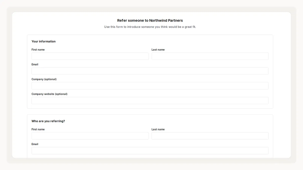Screen dimensions: 303x170
Task: Click the 'Use this form to introduce someone' subtitle
Action: coord(150,27)
